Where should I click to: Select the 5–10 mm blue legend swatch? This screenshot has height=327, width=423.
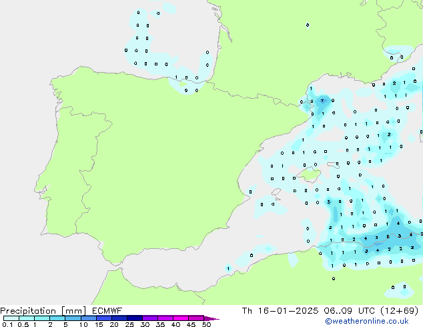pyautogui.click(x=73, y=318)
